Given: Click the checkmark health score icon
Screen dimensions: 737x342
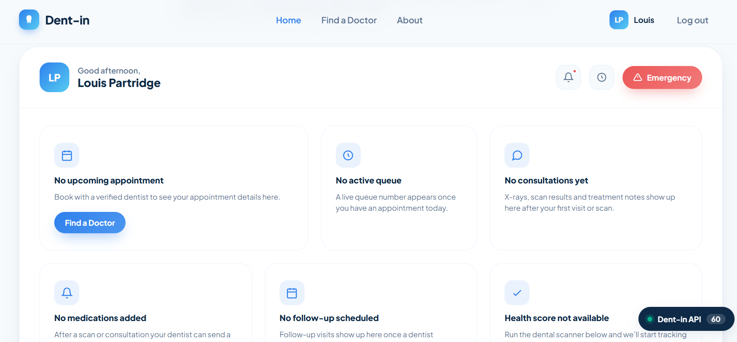Looking at the screenshot, I should tap(517, 293).
